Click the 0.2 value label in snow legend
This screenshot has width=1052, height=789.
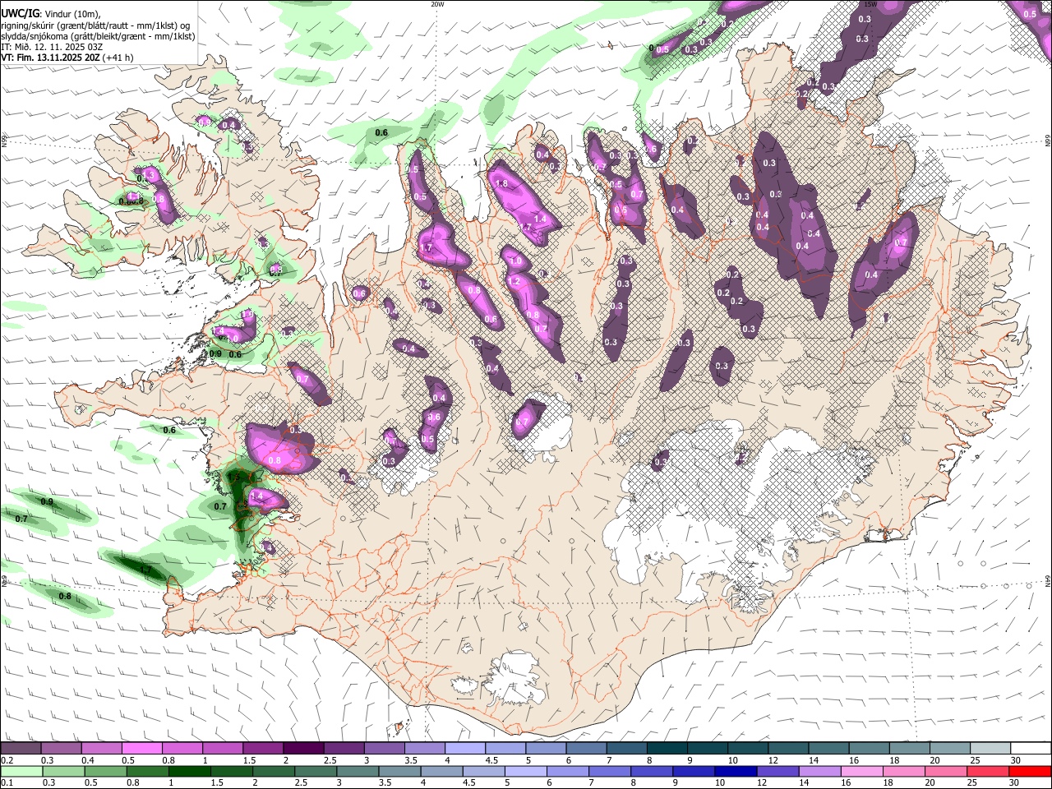[6, 760]
